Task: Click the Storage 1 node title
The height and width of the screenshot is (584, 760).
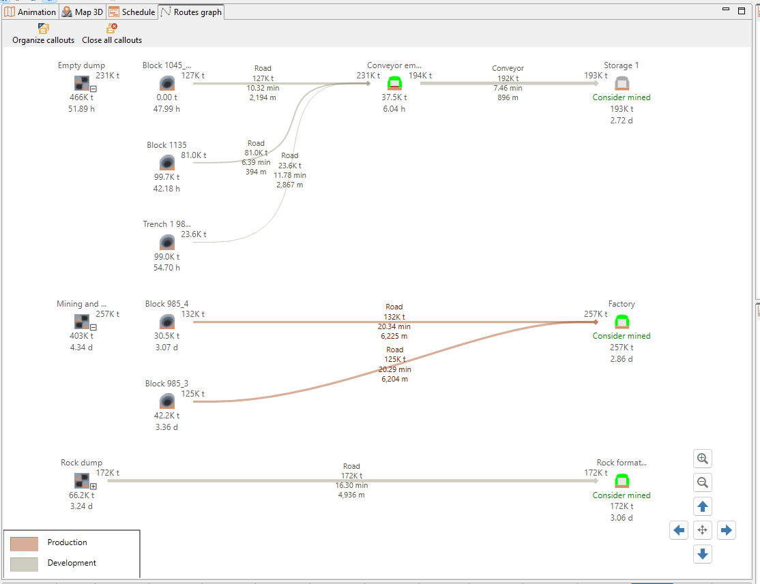Action: [622, 65]
